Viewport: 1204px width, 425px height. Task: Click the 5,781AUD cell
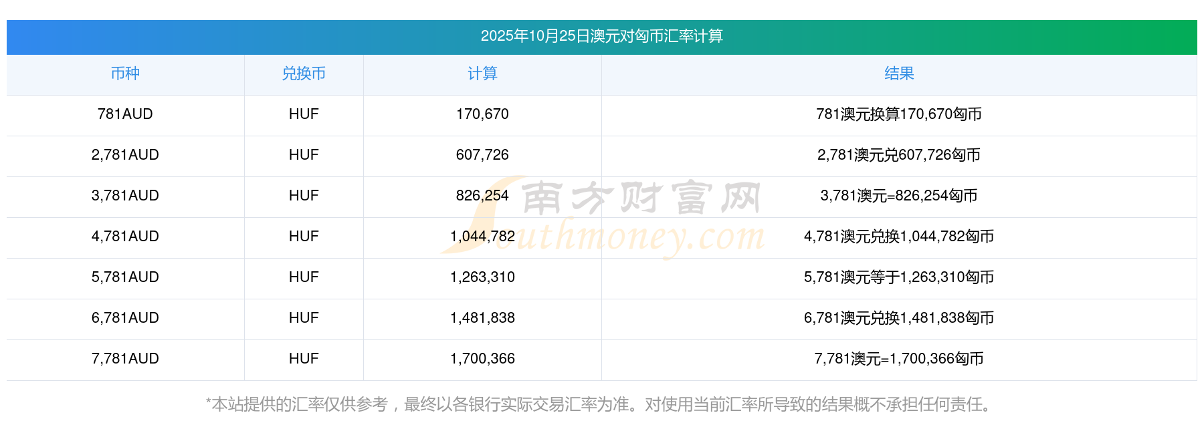tap(125, 277)
